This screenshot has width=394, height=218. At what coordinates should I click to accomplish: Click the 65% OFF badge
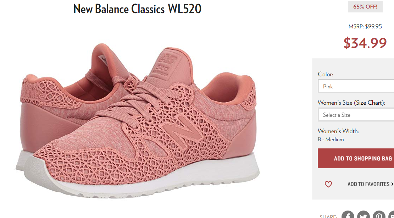[365, 7]
